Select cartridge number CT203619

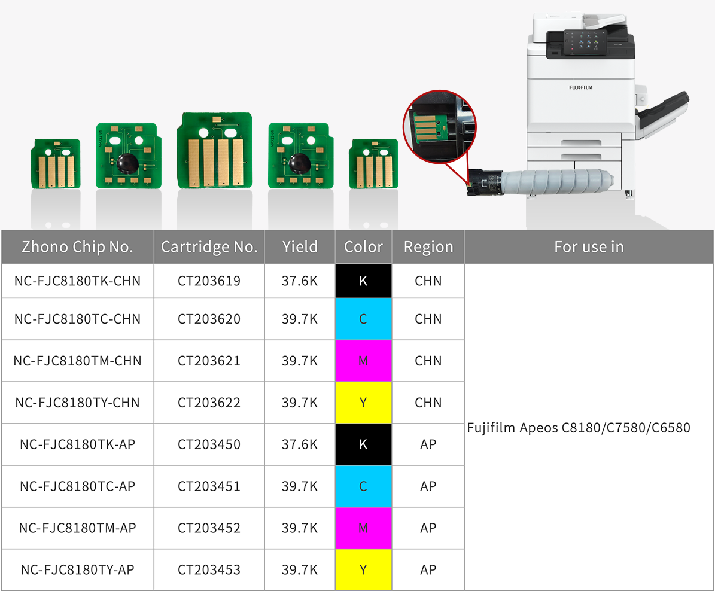[209, 281]
